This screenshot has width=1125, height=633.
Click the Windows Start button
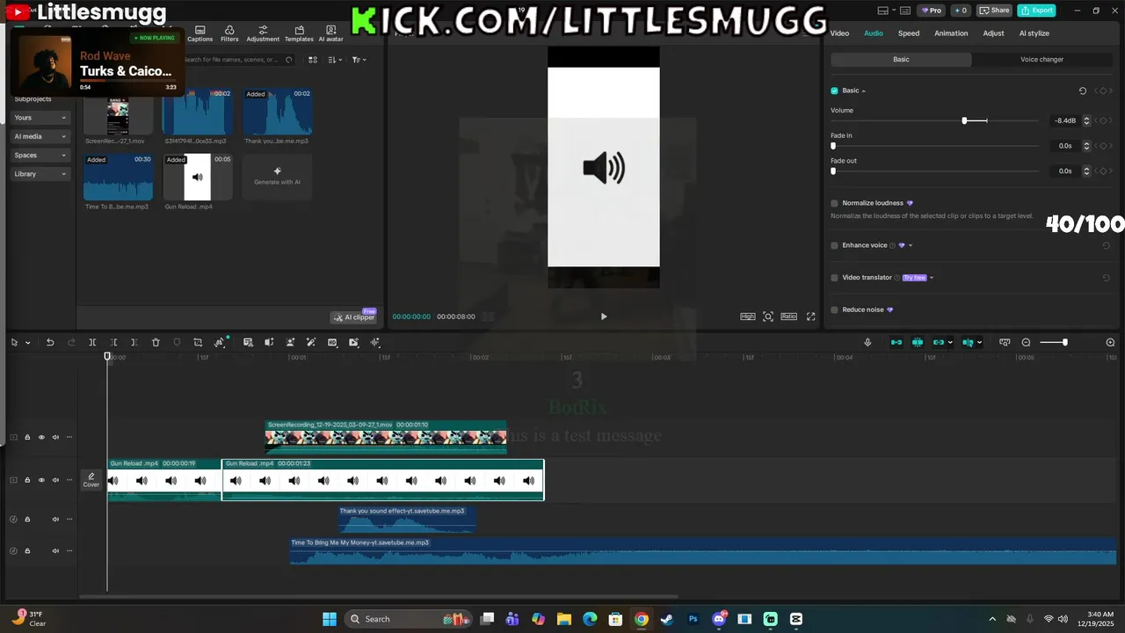330,619
